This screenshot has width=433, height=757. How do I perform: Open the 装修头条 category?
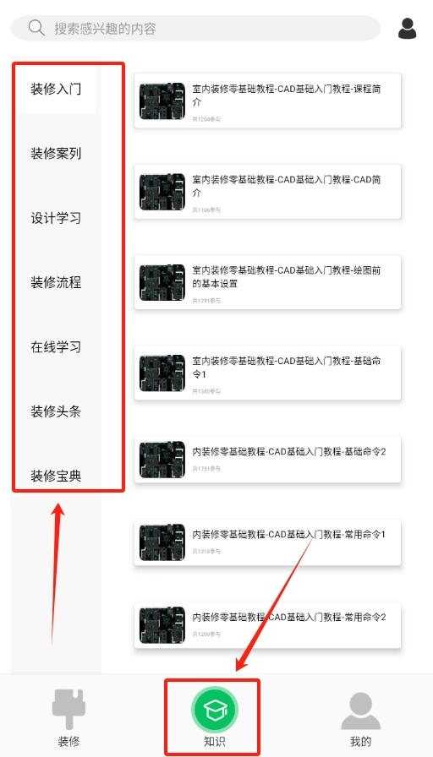pyautogui.click(x=56, y=412)
